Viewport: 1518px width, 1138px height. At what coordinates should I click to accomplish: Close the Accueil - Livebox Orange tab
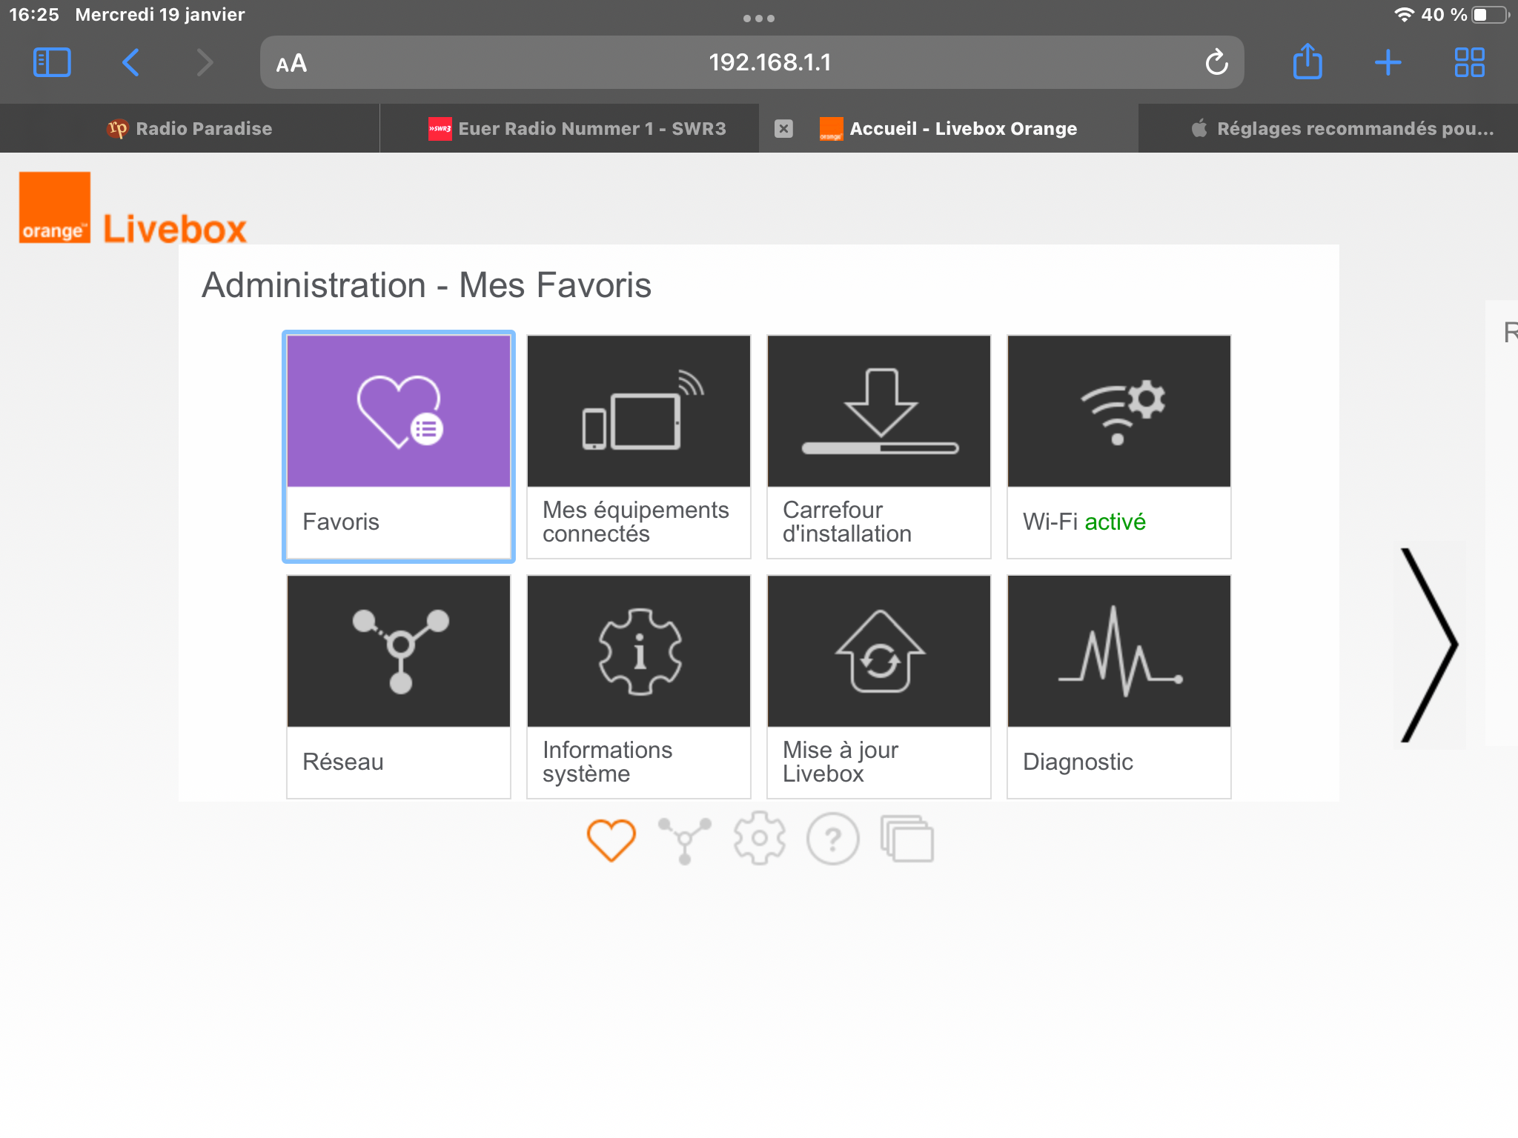pos(783,129)
